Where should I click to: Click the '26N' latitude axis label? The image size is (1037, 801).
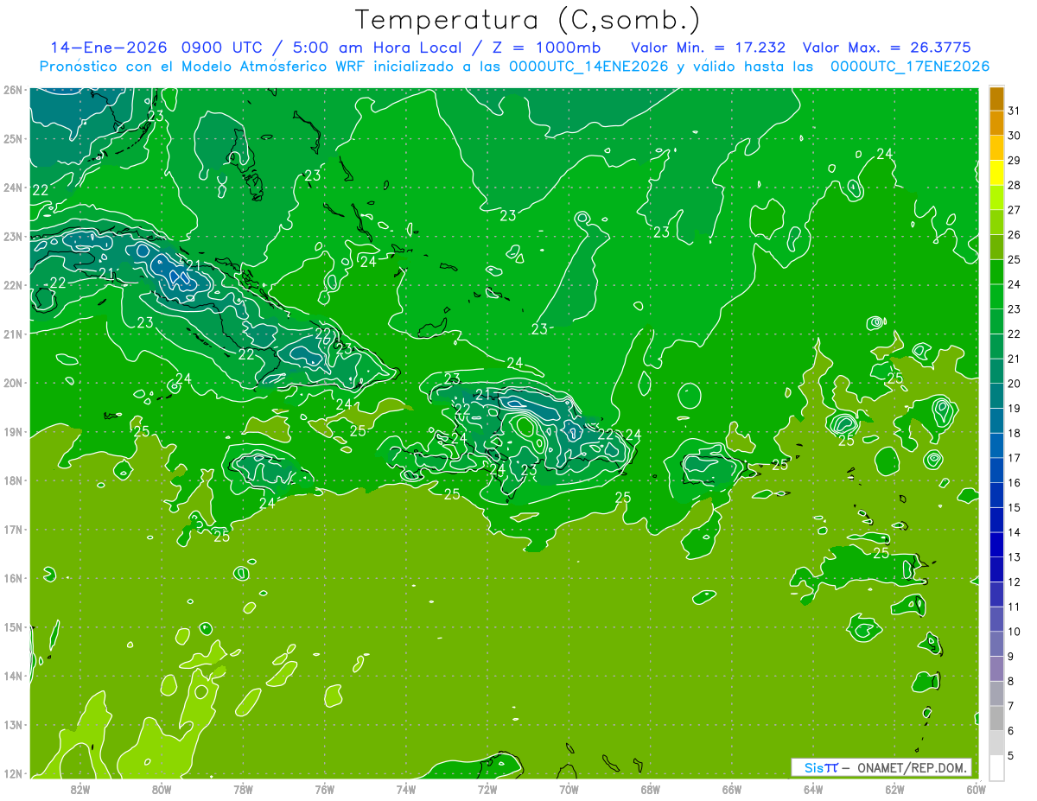(13, 90)
